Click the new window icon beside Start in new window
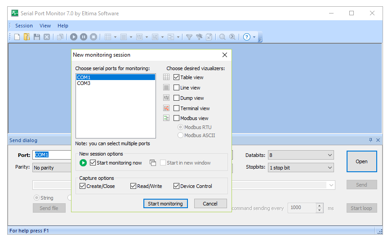The image size is (392, 241). click(x=153, y=163)
